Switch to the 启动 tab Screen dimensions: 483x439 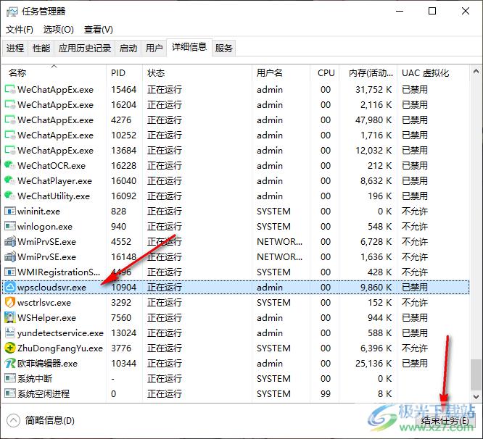coord(128,49)
